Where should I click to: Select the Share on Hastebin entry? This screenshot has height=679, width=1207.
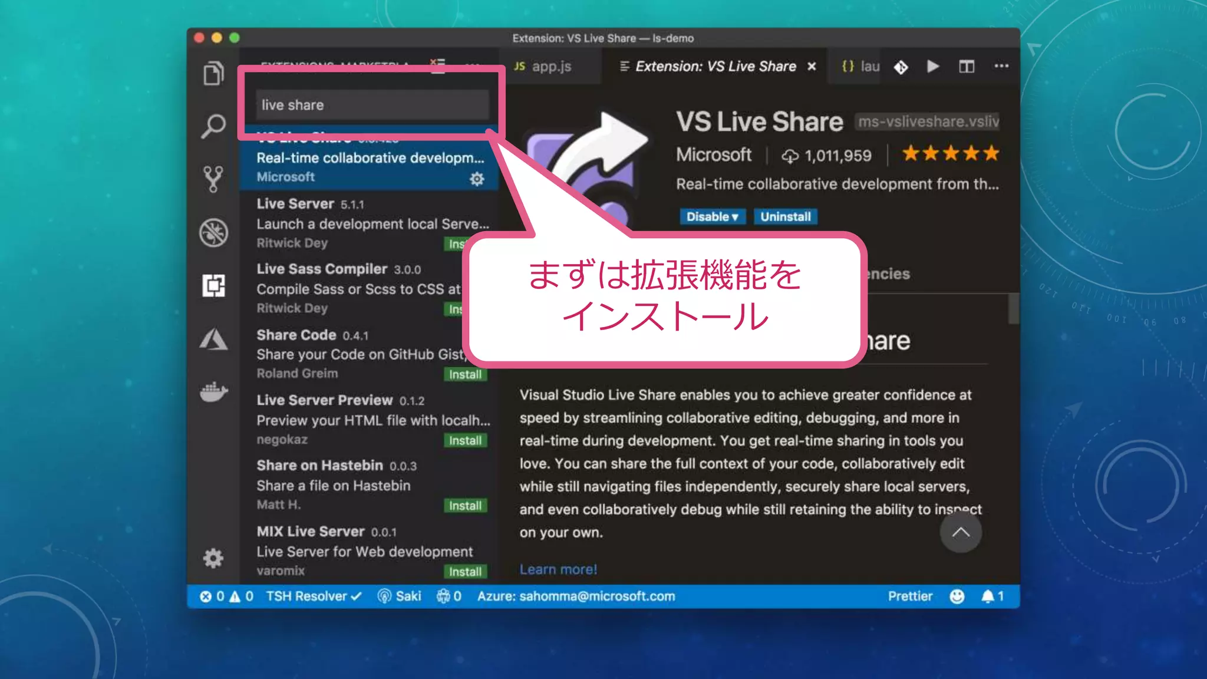click(369, 485)
